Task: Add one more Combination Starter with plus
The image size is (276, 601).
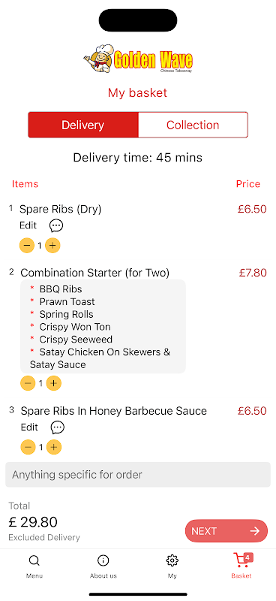Action: [53, 383]
